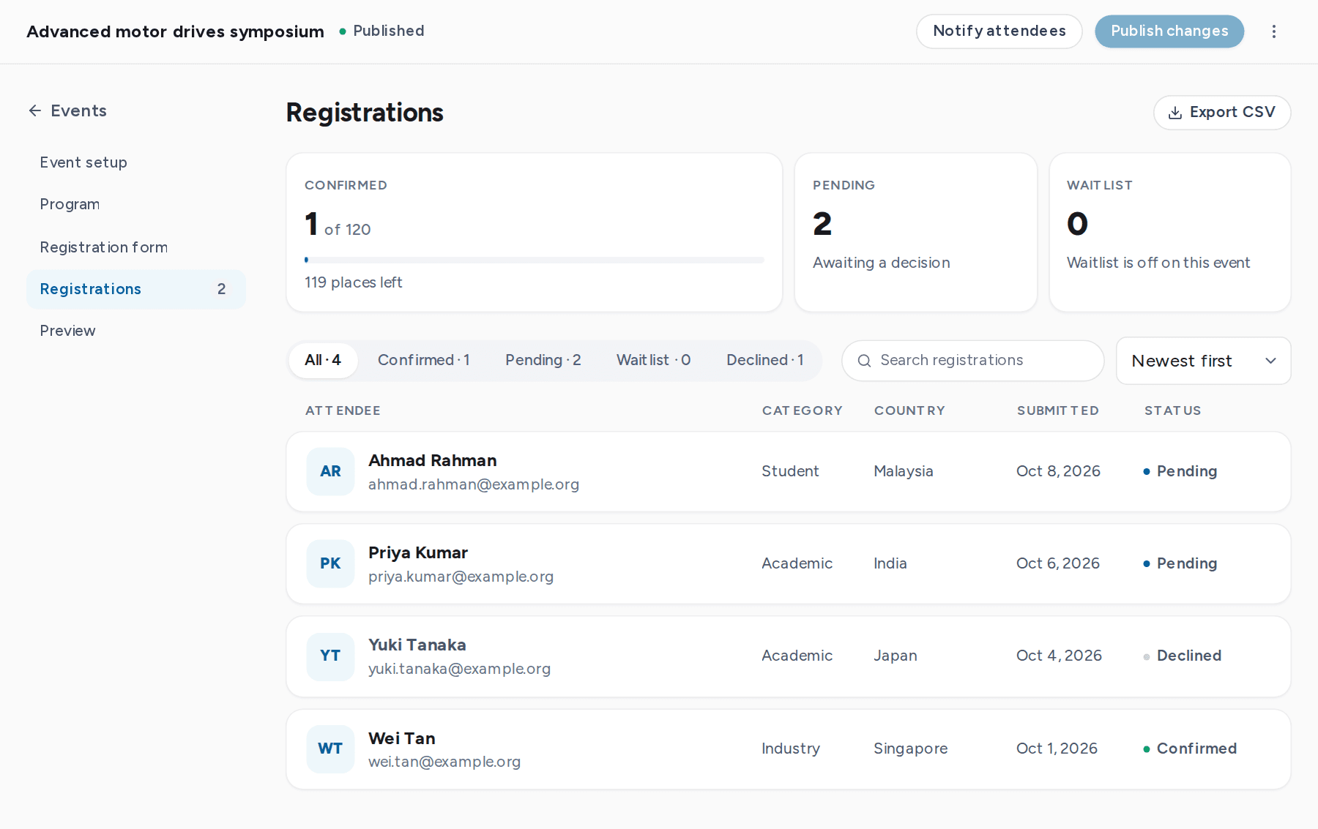Open Wei Tan's WT avatar
This screenshot has height=829, width=1318.
(x=330, y=749)
